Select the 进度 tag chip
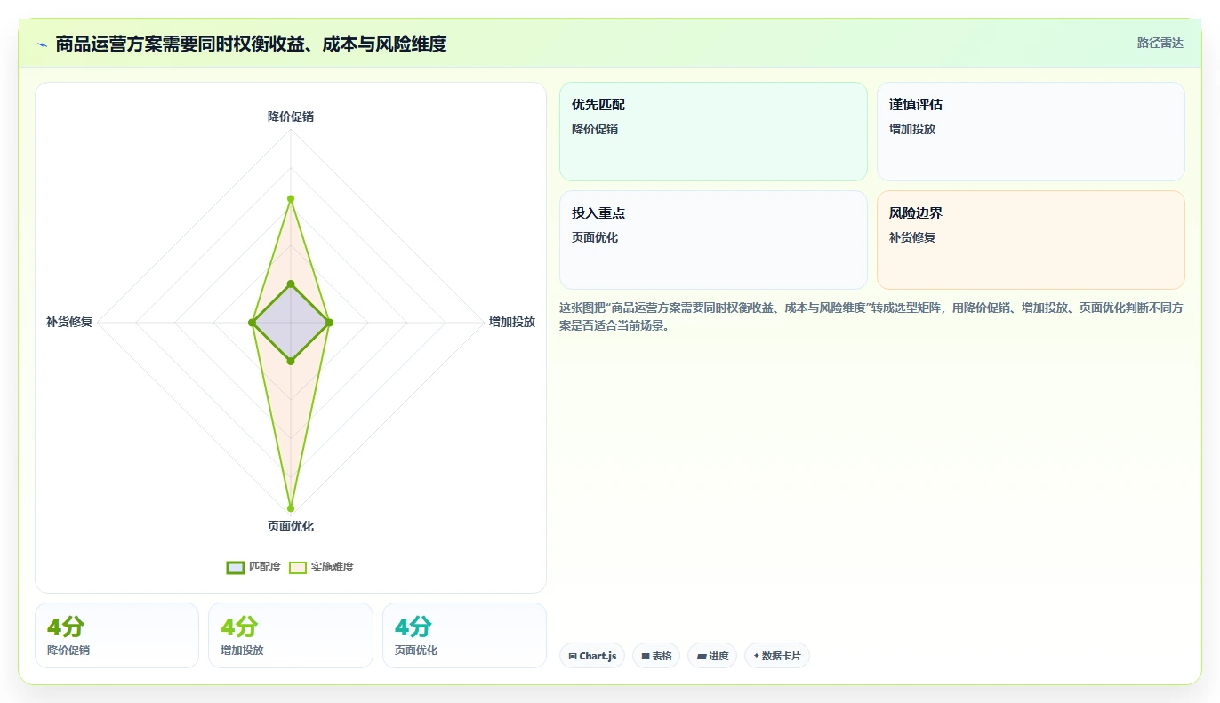Viewport: 1220px width, 703px height. click(x=712, y=656)
